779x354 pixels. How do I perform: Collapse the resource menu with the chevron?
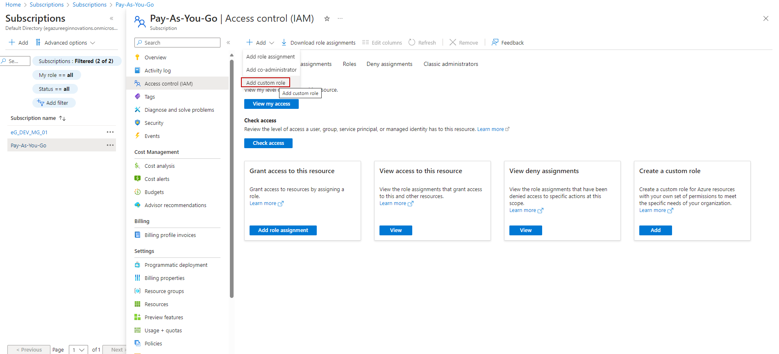point(228,43)
